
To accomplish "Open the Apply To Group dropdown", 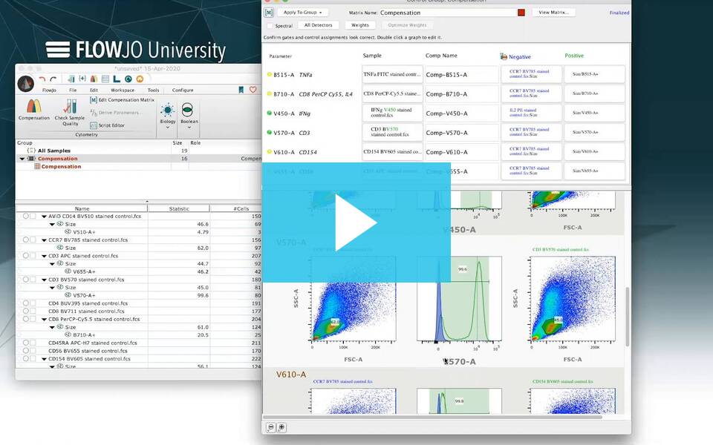I will click(x=303, y=13).
